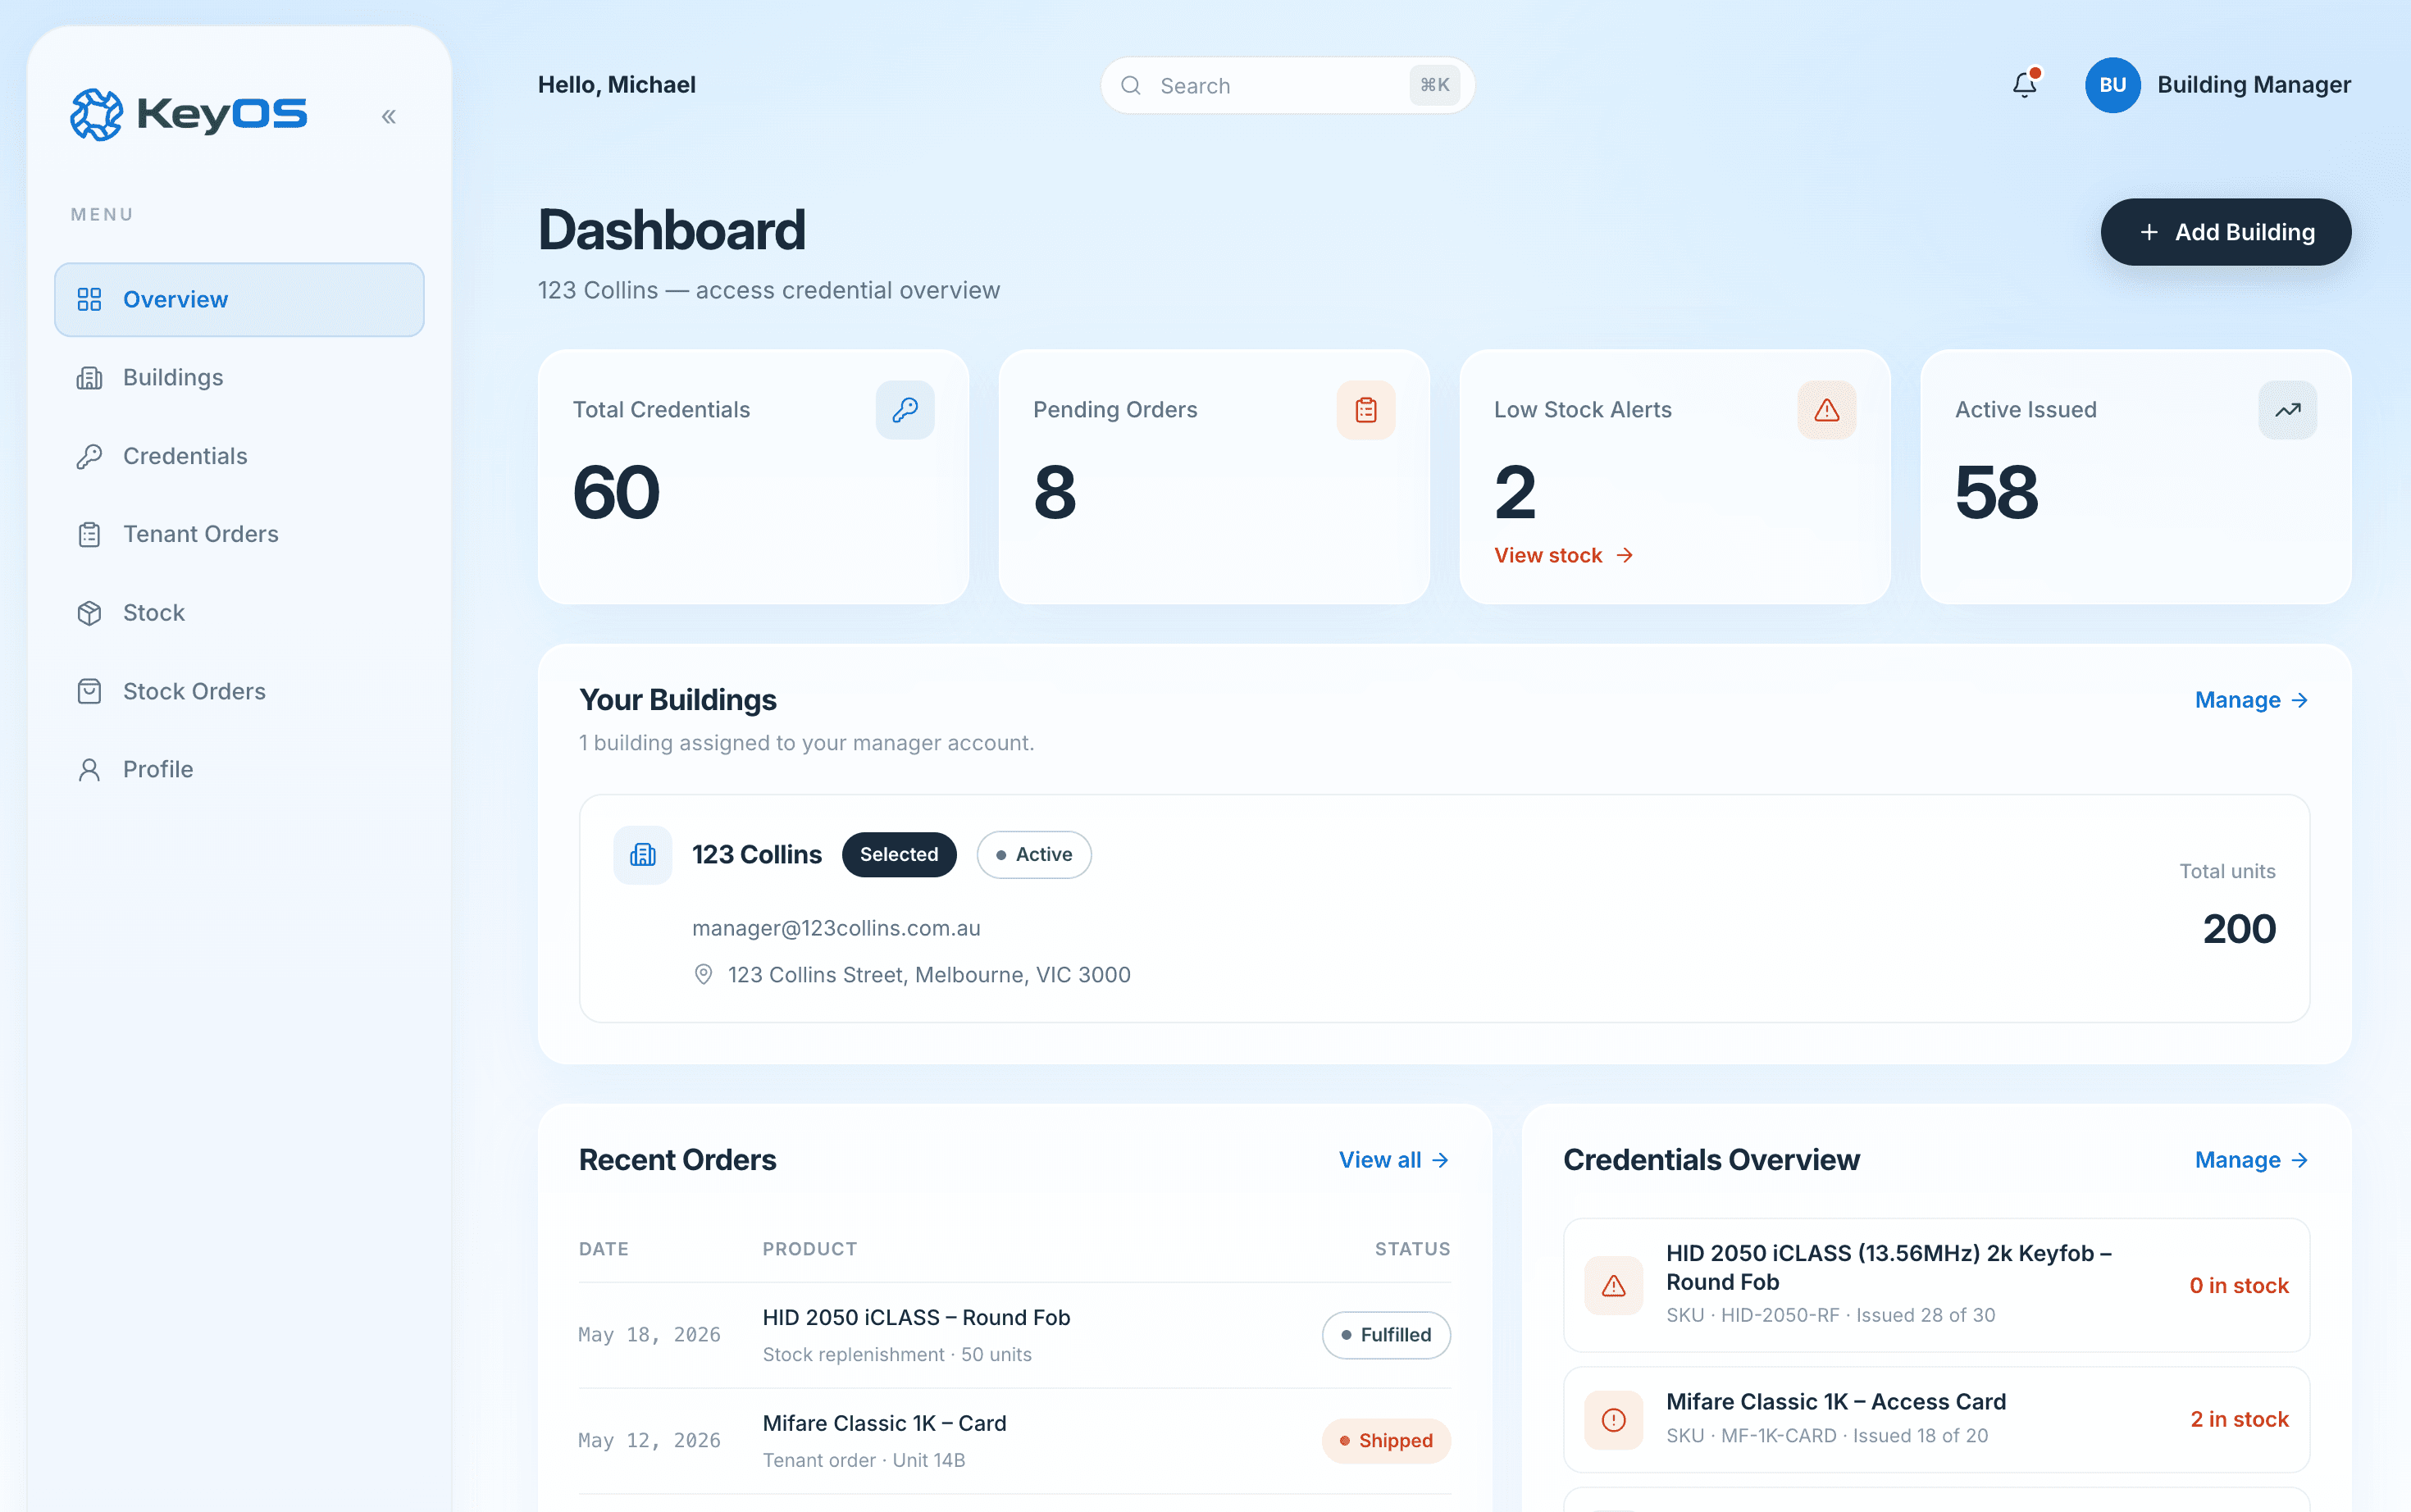Go to Buildings in the sidebar
The image size is (2411, 1512).
click(x=239, y=378)
